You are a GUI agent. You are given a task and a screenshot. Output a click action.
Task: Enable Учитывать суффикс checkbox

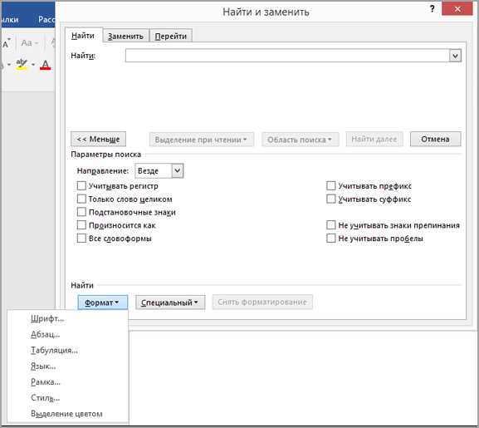(331, 199)
